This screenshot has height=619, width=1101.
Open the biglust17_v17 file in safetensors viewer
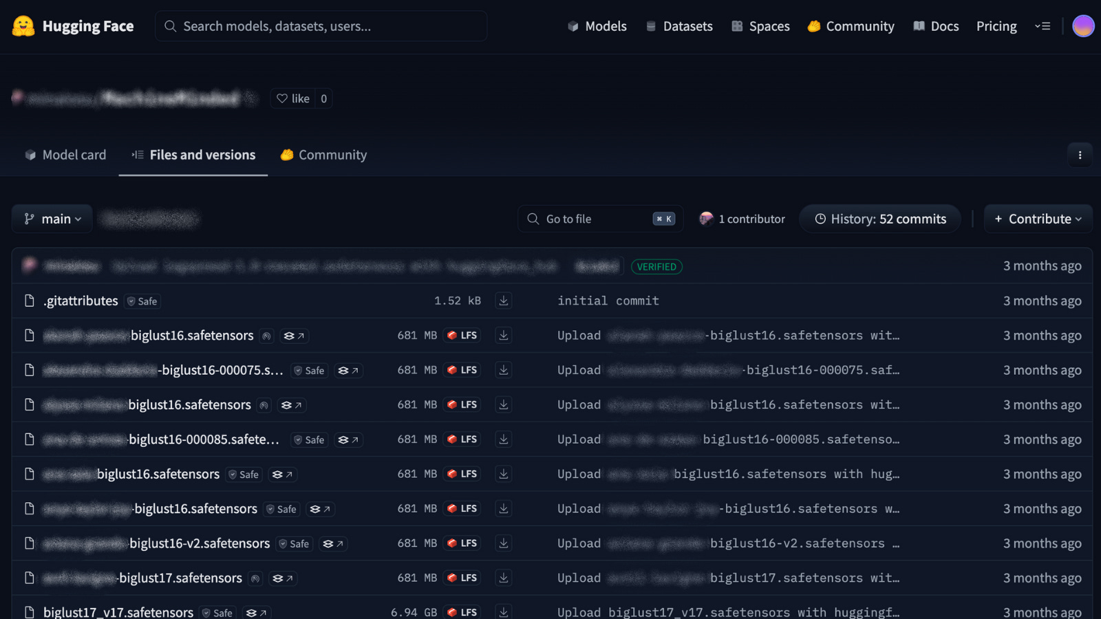tap(256, 613)
